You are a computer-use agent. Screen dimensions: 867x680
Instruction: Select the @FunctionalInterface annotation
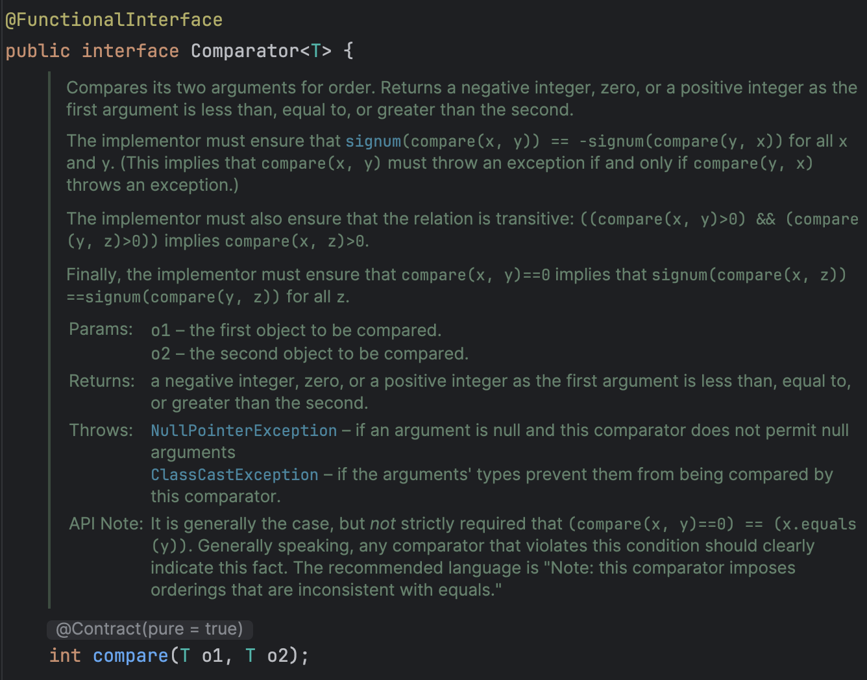(114, 19)
